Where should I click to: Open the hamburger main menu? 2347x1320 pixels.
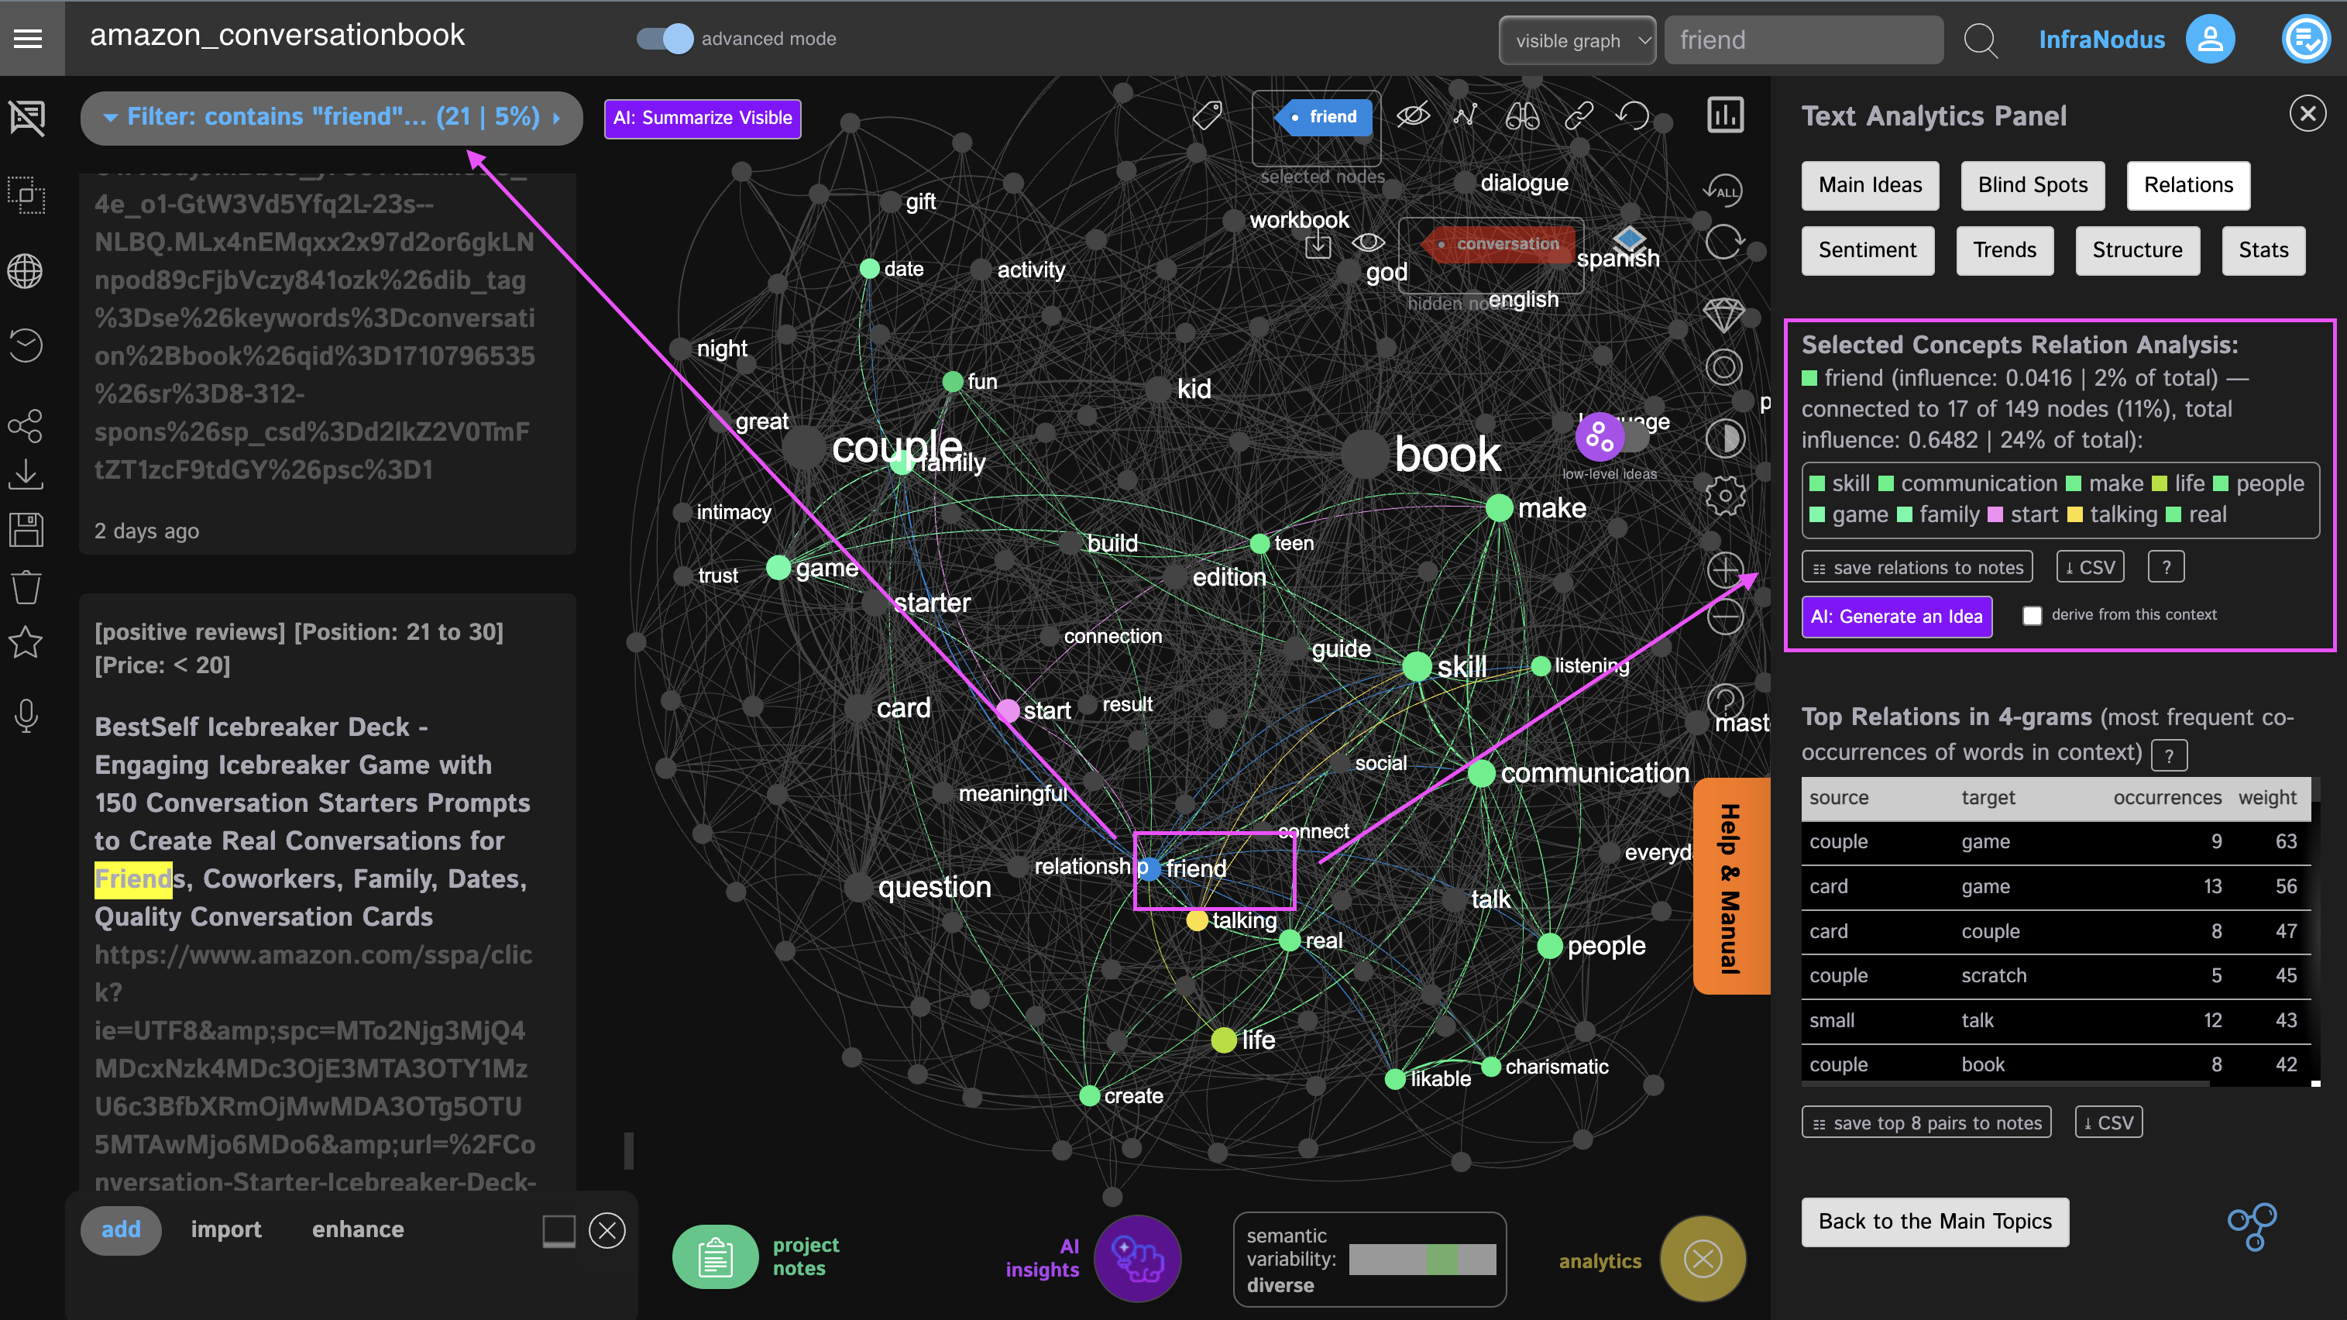28,38
